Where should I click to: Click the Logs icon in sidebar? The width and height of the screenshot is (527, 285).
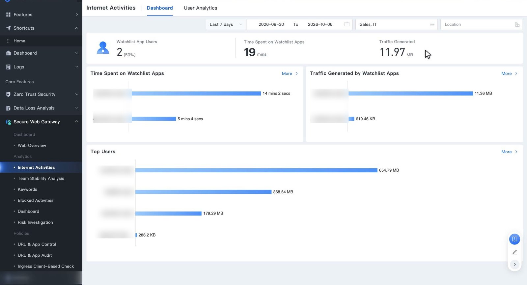8,67
